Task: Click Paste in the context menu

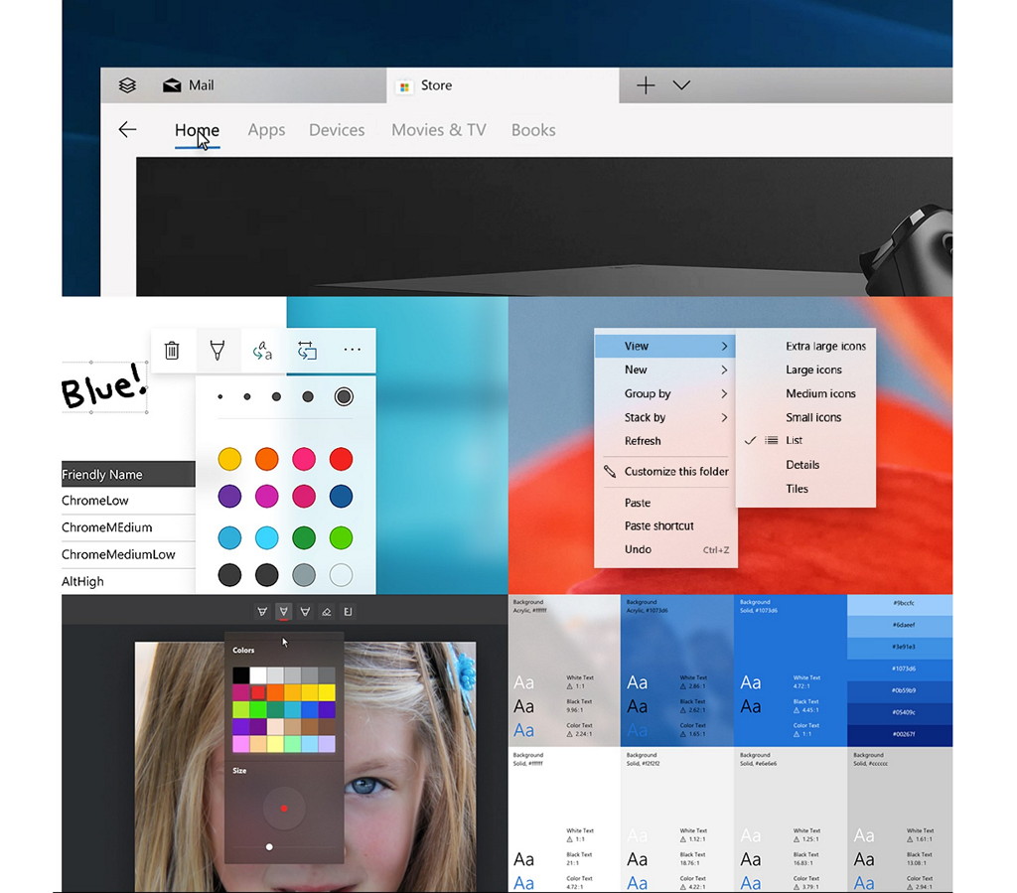Action: pyautogui.click(x=665, y=503)
